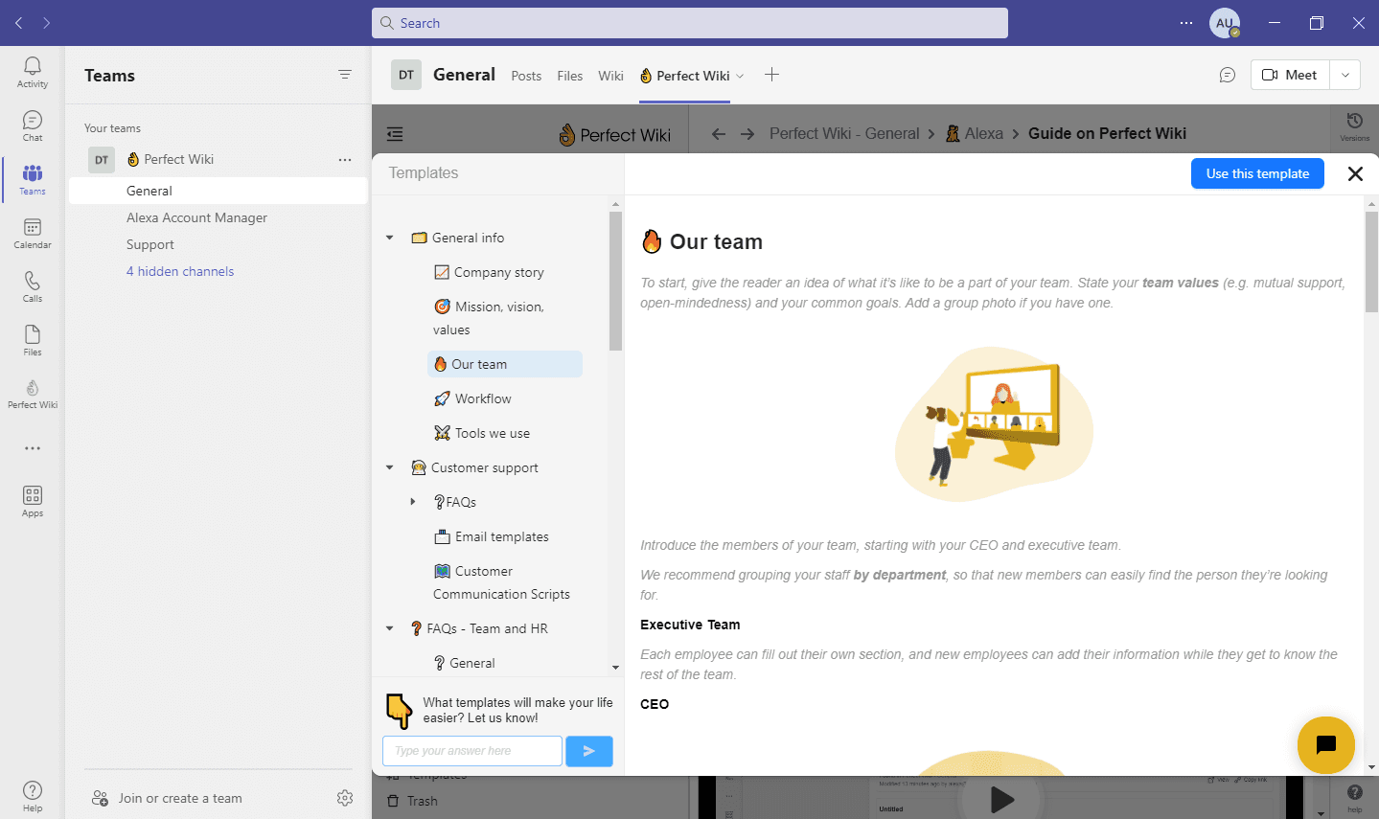
Task: Open the Calls sidebar icon
Action: pos(33,286)
